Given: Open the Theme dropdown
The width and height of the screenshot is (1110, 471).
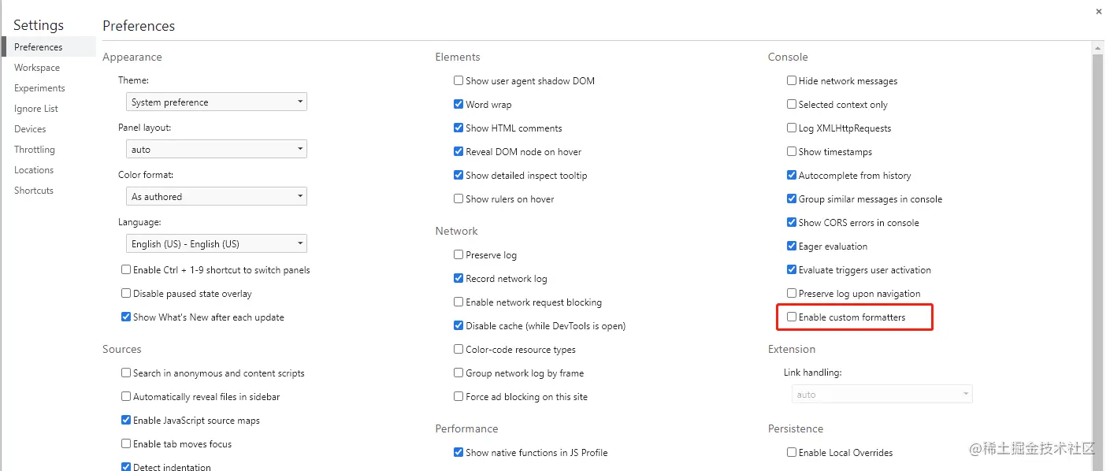Looking at the screenshot, I should (x=216, y=102).
